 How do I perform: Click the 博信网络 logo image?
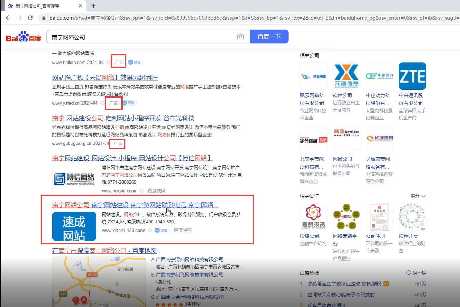74,180
